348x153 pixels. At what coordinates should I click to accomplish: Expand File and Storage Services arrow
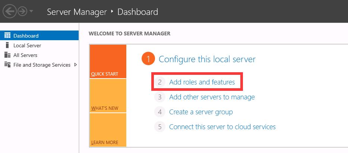tap(76, 65)
